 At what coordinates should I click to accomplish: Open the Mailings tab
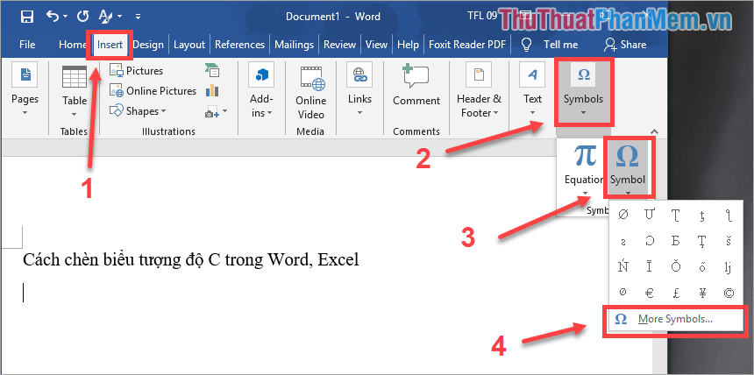point(294,45)
